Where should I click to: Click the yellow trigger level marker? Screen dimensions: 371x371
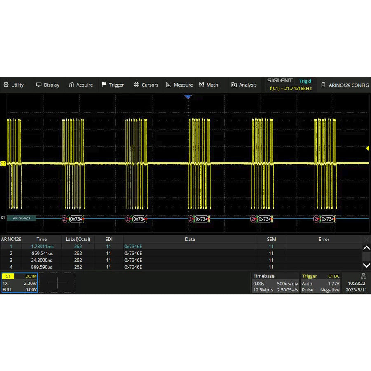(x=367, y=148)
